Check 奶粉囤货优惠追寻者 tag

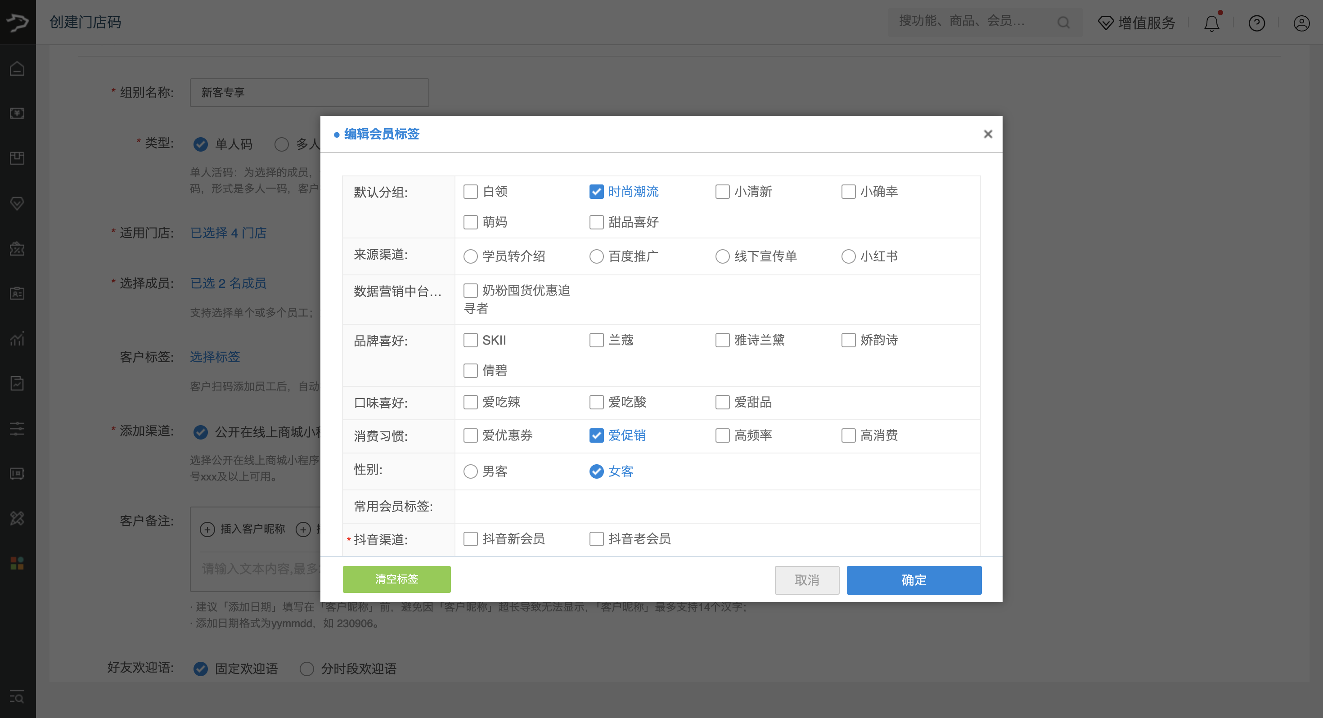pyautogui.click(x=470, y=290)
